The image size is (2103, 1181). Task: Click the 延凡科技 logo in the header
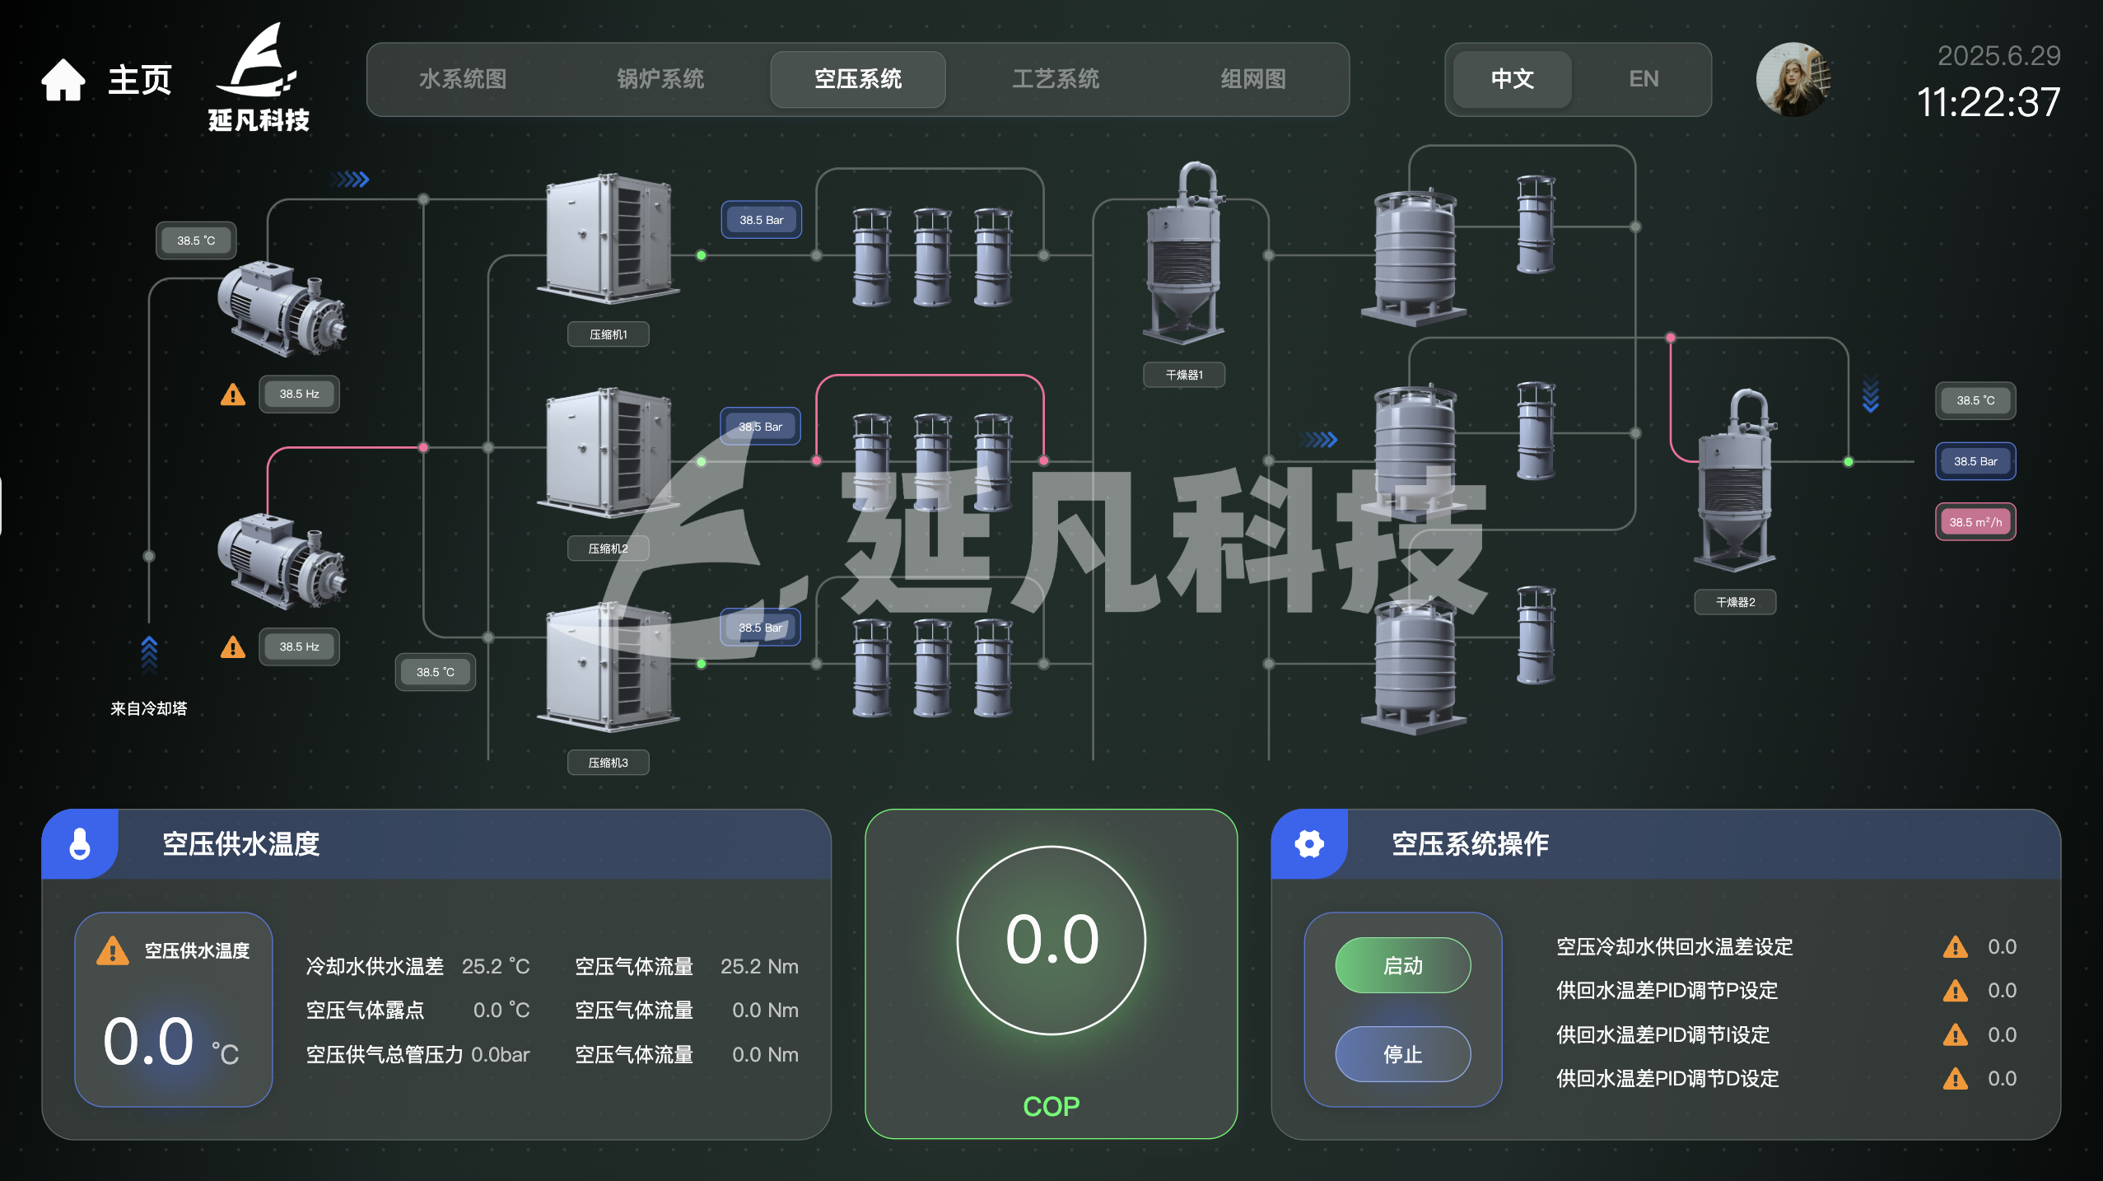click(259, 77)
